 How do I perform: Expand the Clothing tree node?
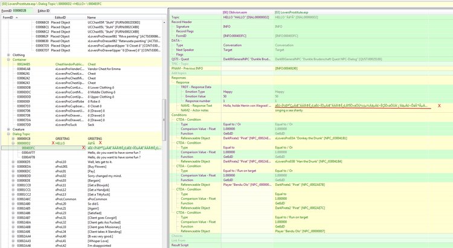[8, 55]
